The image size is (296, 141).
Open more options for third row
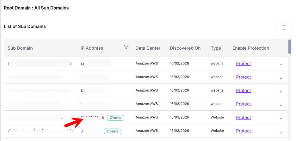pos(281,91)
